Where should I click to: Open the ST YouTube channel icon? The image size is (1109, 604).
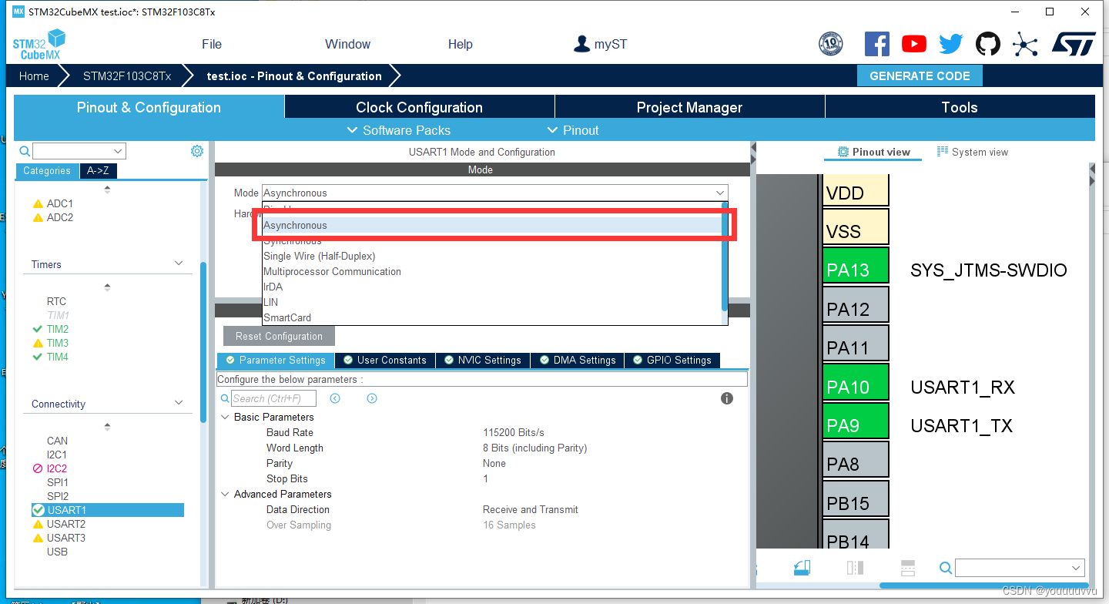coord(914,44)
